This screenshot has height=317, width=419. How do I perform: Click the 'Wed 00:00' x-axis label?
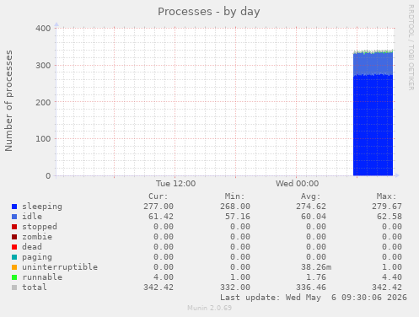297,184
